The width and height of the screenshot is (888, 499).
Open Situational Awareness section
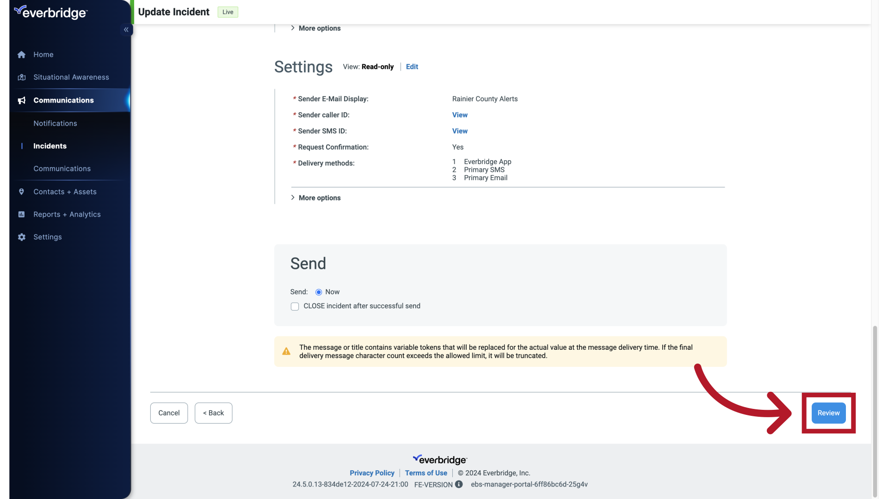coord(71,77)
